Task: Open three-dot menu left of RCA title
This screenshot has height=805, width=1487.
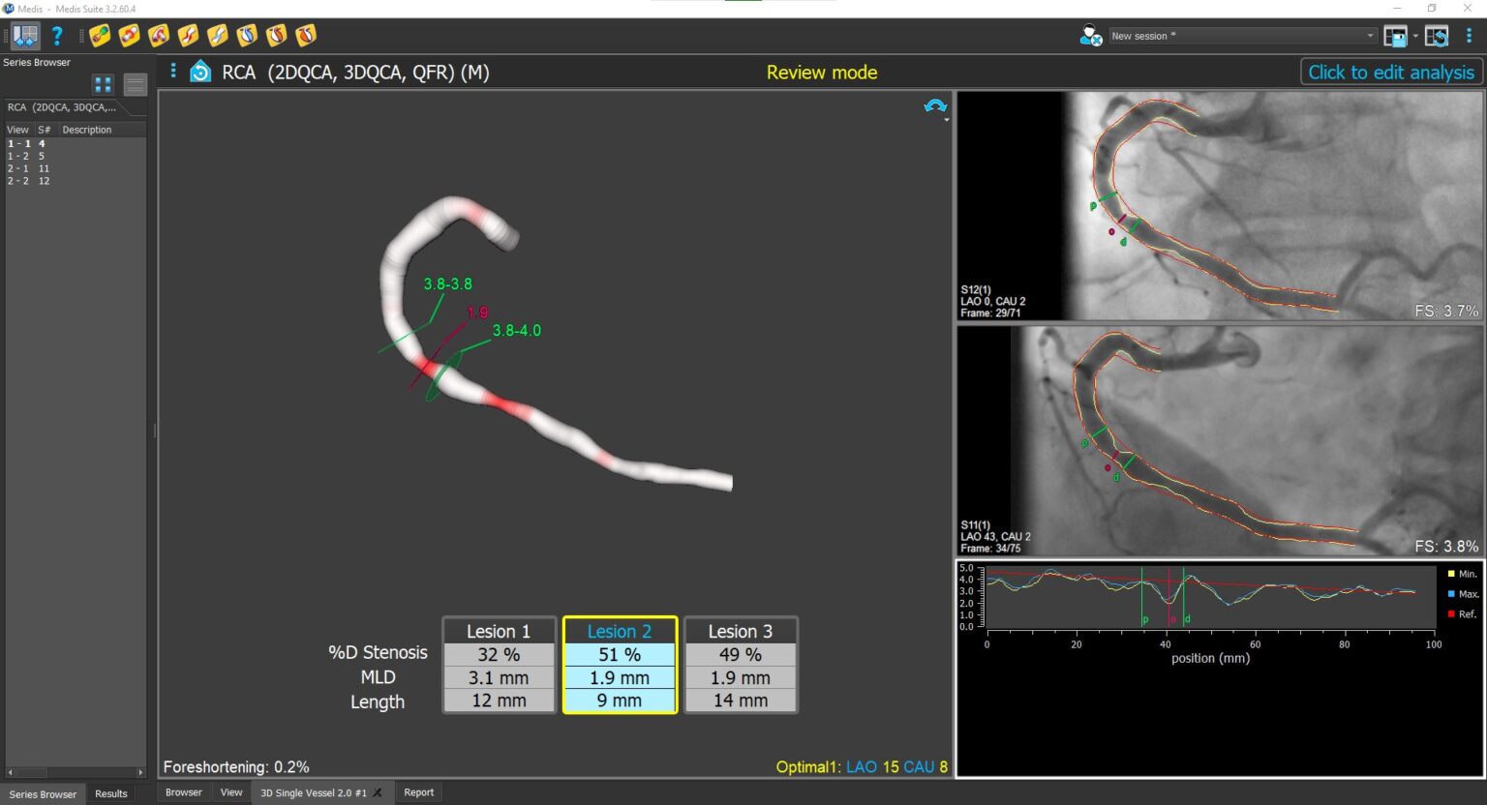Action: coord(173,71)
